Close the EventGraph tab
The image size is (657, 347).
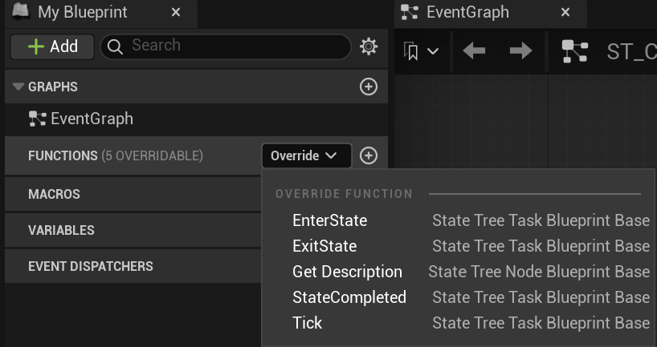(x=565, y=13)
